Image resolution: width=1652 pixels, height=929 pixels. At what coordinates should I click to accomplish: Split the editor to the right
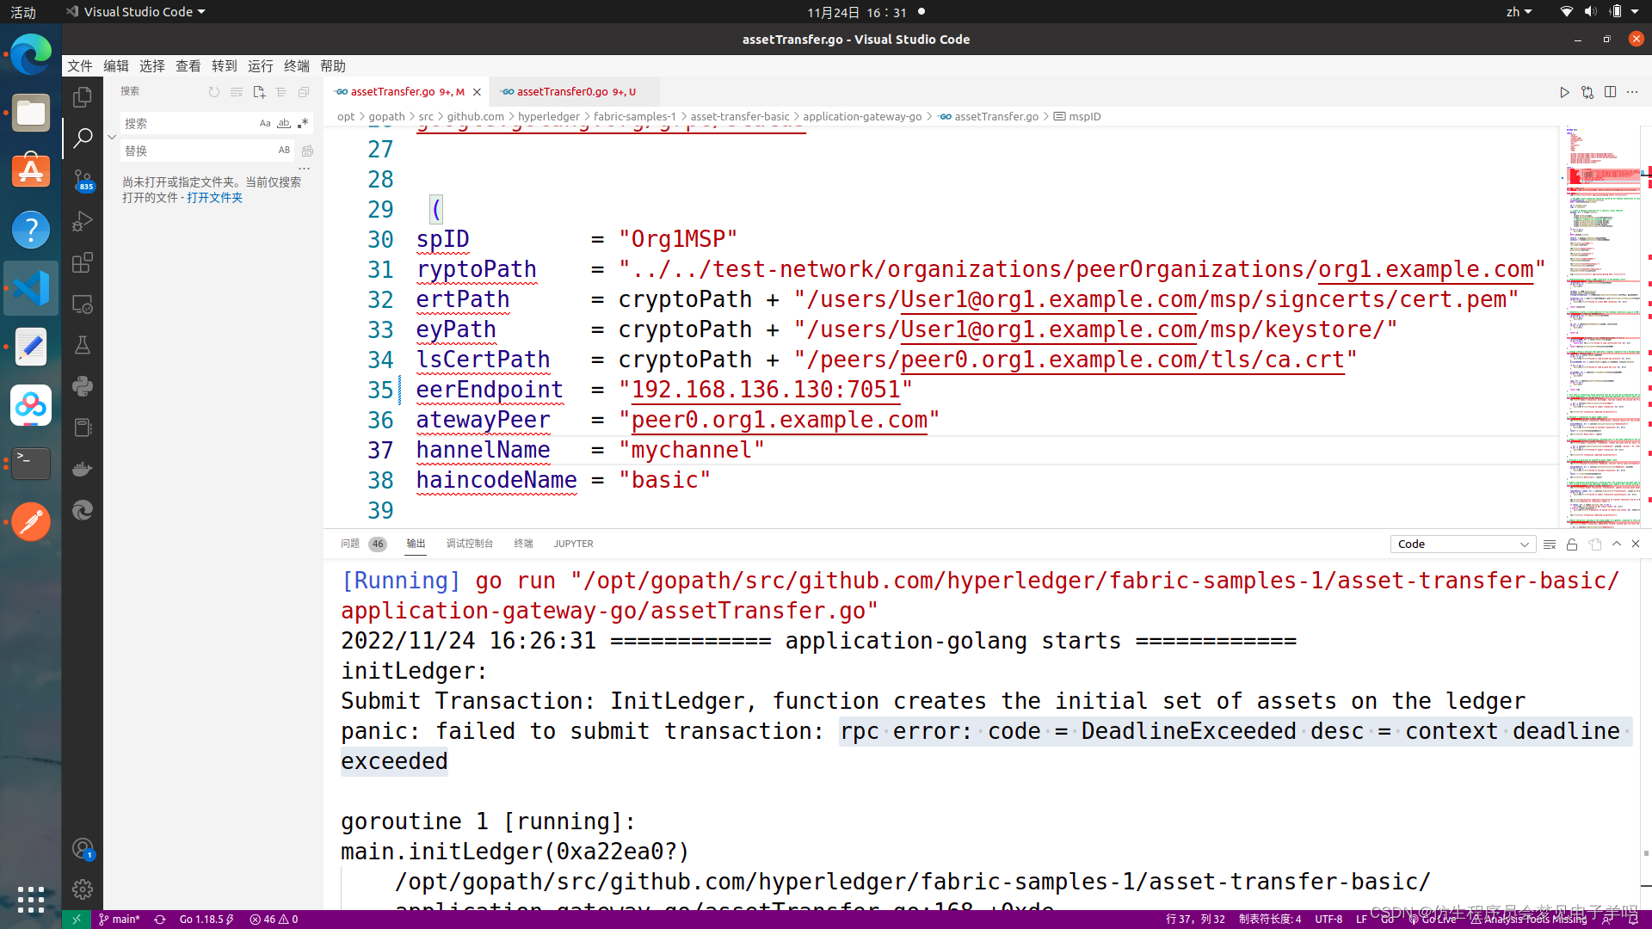coord(1610,92)
